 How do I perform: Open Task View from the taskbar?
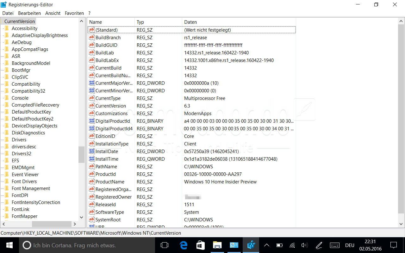point(165,245)
